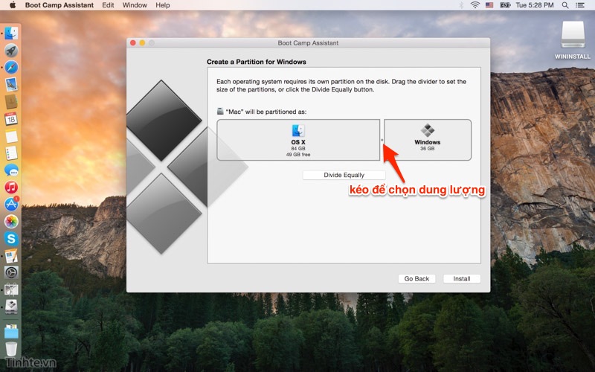The image size is (595, 372).
Task: Open Boot Camp Assistant application menu
Action: click(x=59, y=5)
